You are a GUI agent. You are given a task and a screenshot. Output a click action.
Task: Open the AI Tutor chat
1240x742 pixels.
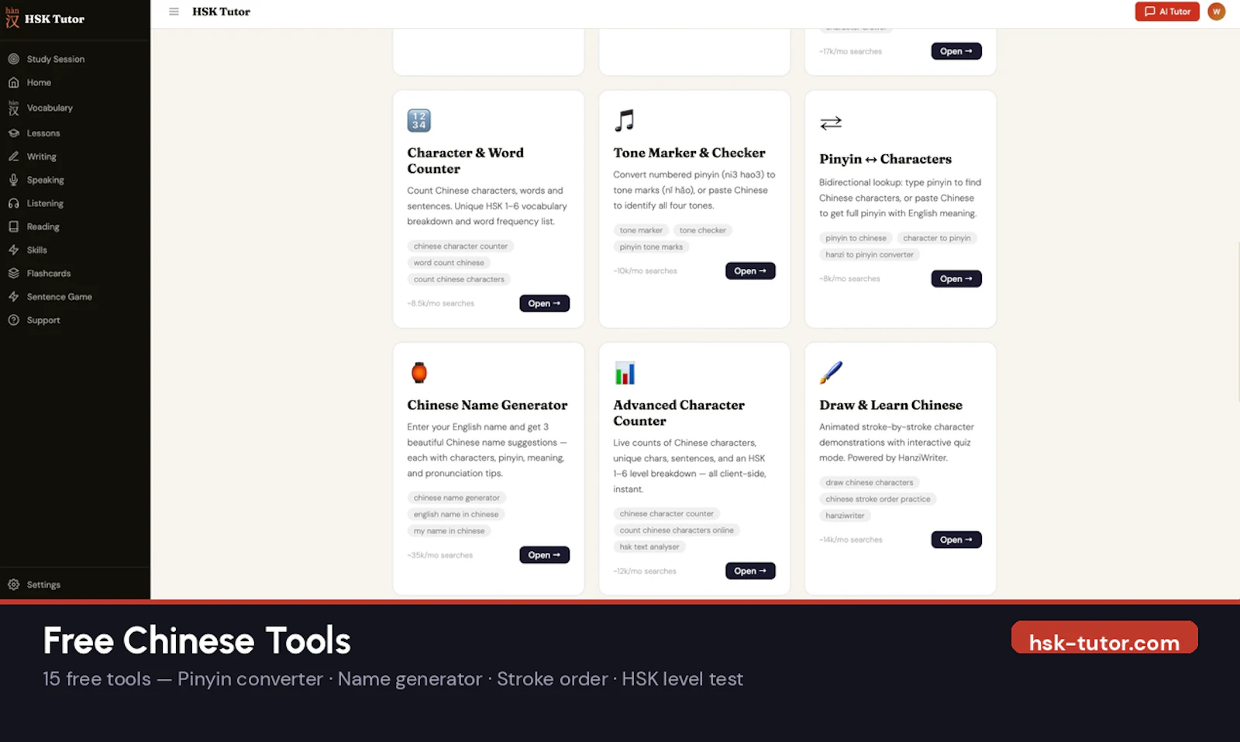1167,12
